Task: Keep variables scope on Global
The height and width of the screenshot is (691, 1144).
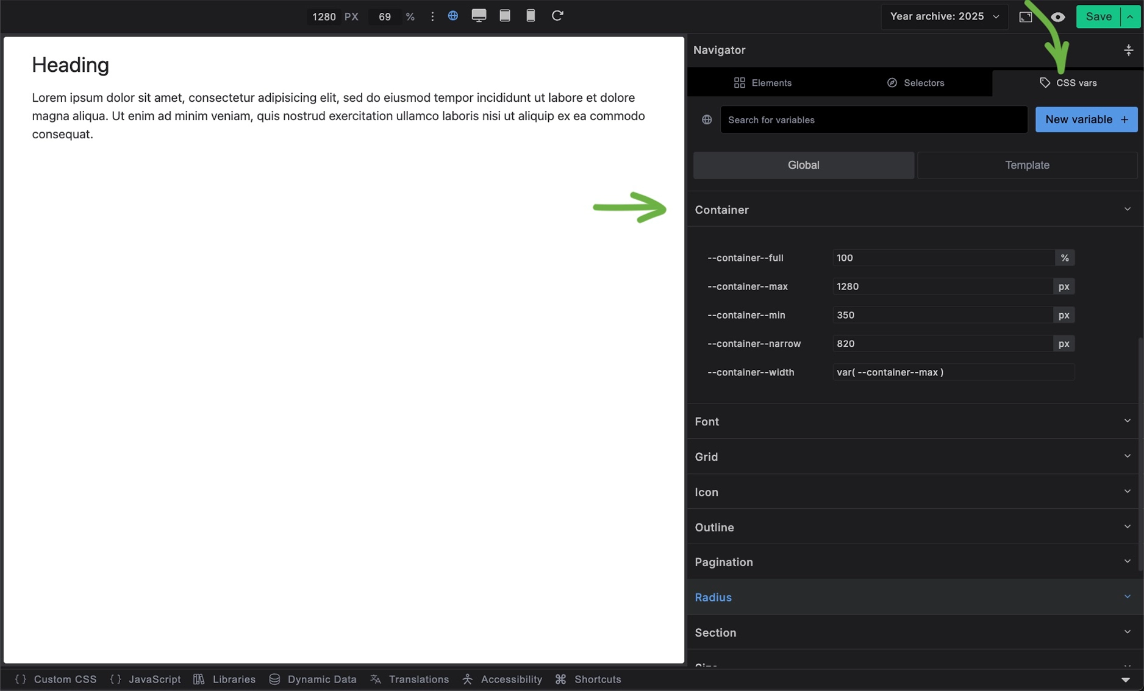Action: [803, 165]
